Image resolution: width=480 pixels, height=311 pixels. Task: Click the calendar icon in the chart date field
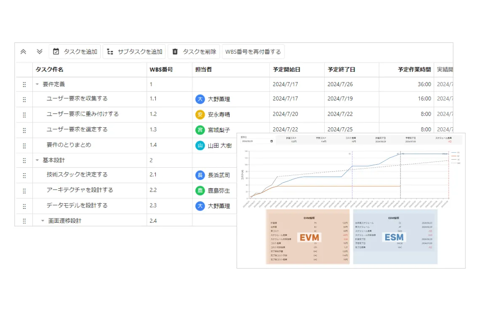click(x=272, y=141)
